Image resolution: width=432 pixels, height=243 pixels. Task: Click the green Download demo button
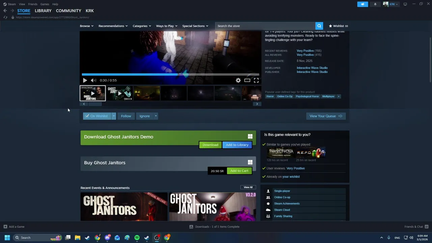210,145
